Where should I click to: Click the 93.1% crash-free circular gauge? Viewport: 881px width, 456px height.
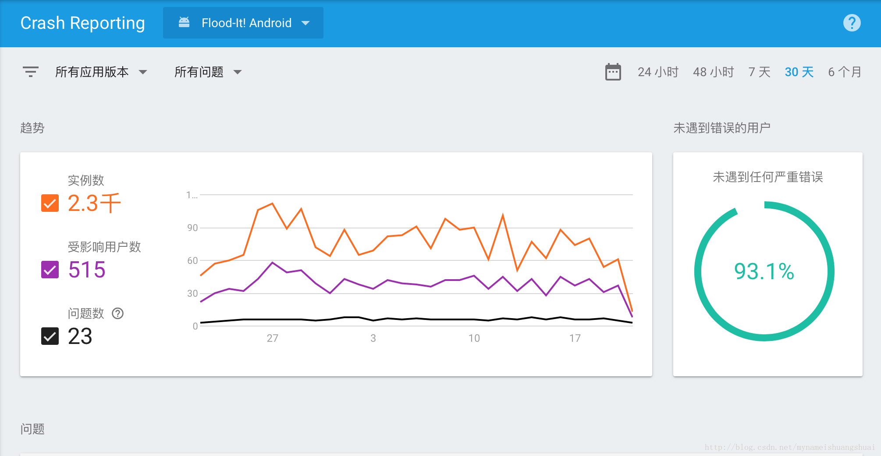pos(764,271)
